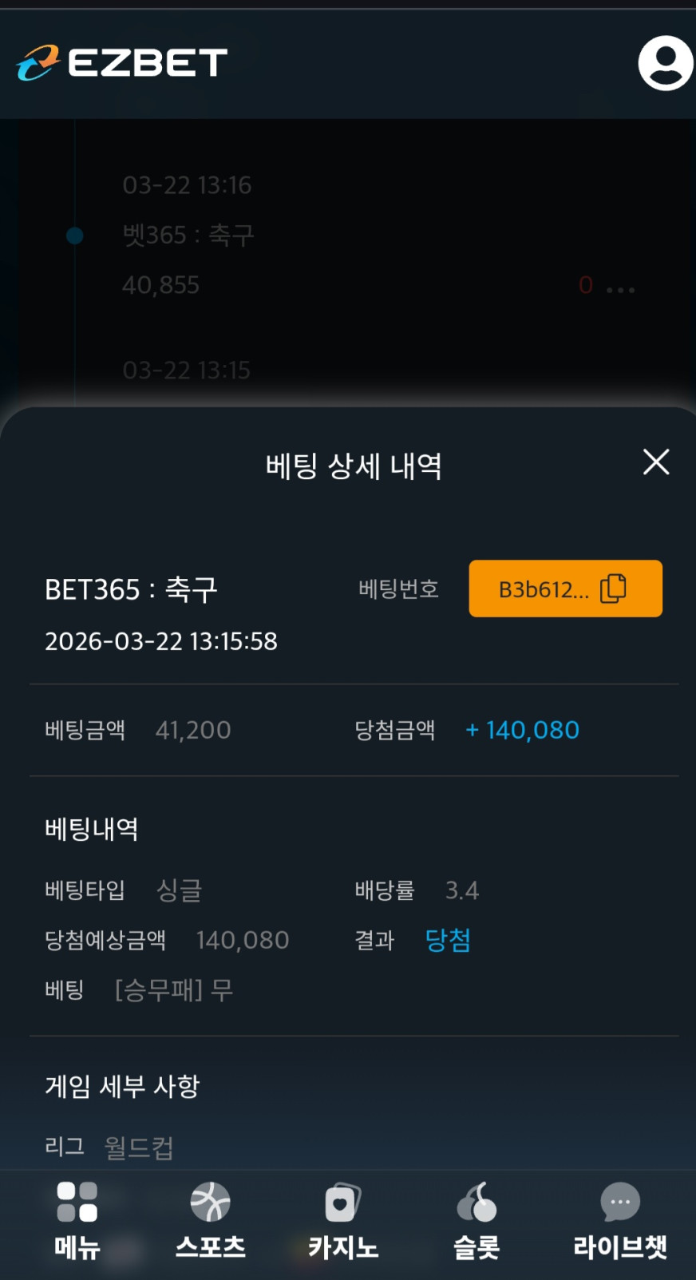Open the user profile icon
The width and height of the screenshot is (696, 1280).
pyautogui.click(x=665, y=63)
